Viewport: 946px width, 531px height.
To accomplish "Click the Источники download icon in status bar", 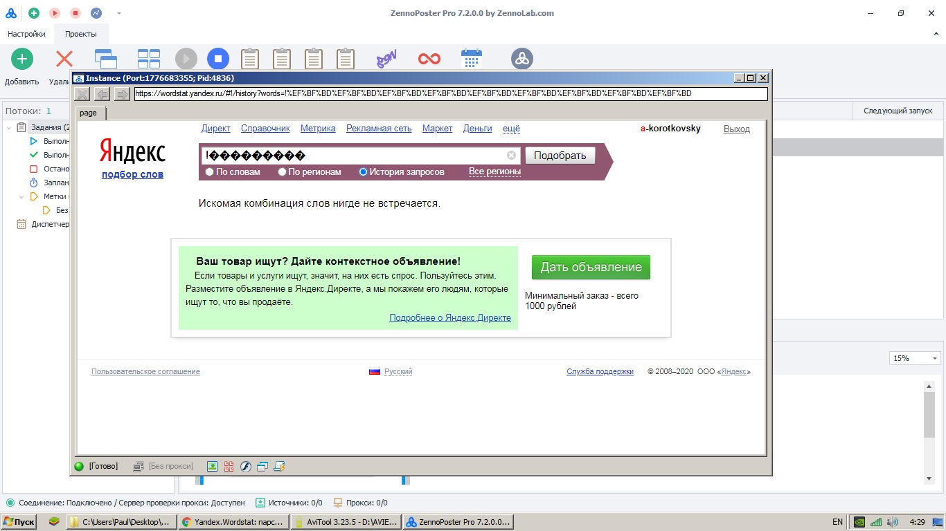I will point(260,503).
